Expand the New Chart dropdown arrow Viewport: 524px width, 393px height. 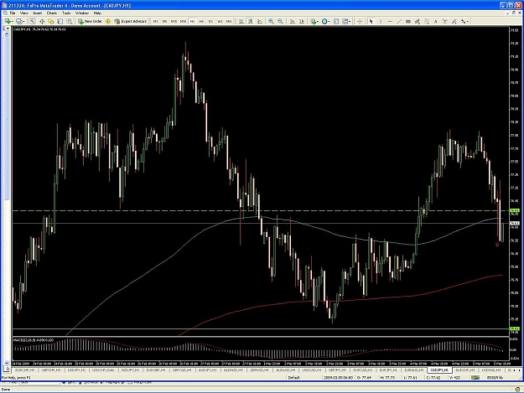point(12,22)
